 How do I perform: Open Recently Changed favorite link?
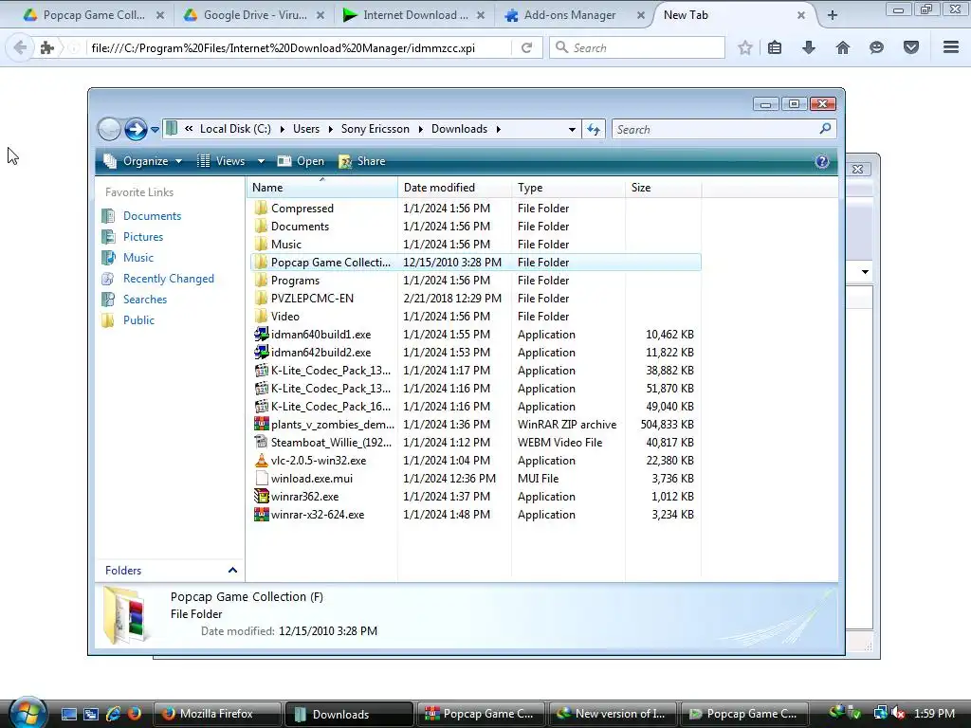pos(169,279)
